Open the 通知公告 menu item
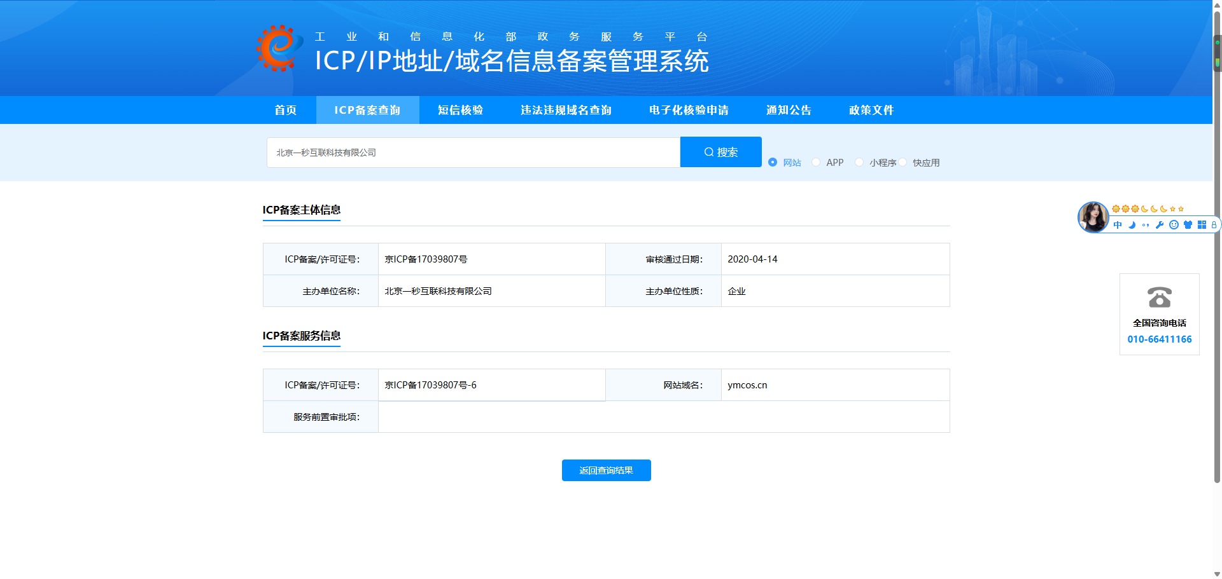Image resolution: width=1222 pixels, height=579 pixels. click(x=789, y=110)
